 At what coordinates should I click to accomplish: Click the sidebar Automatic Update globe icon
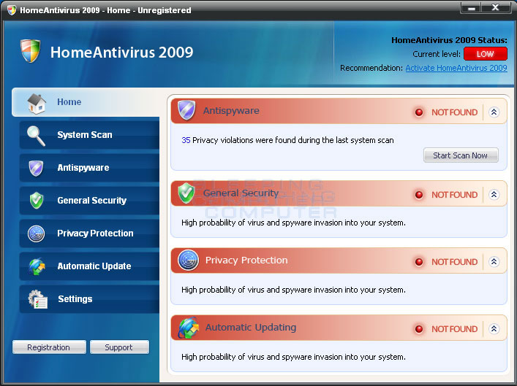click(x=37, y=266)
